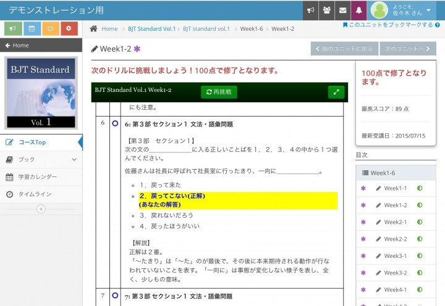Bookmark this unit link
The width and height of the screenshot is (445, 306).
388,25
